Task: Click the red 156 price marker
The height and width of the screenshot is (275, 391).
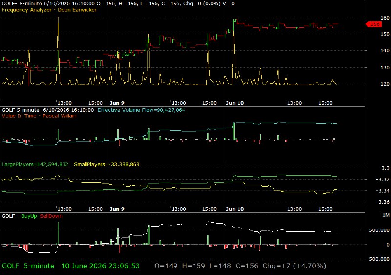Action: point(373,24)
